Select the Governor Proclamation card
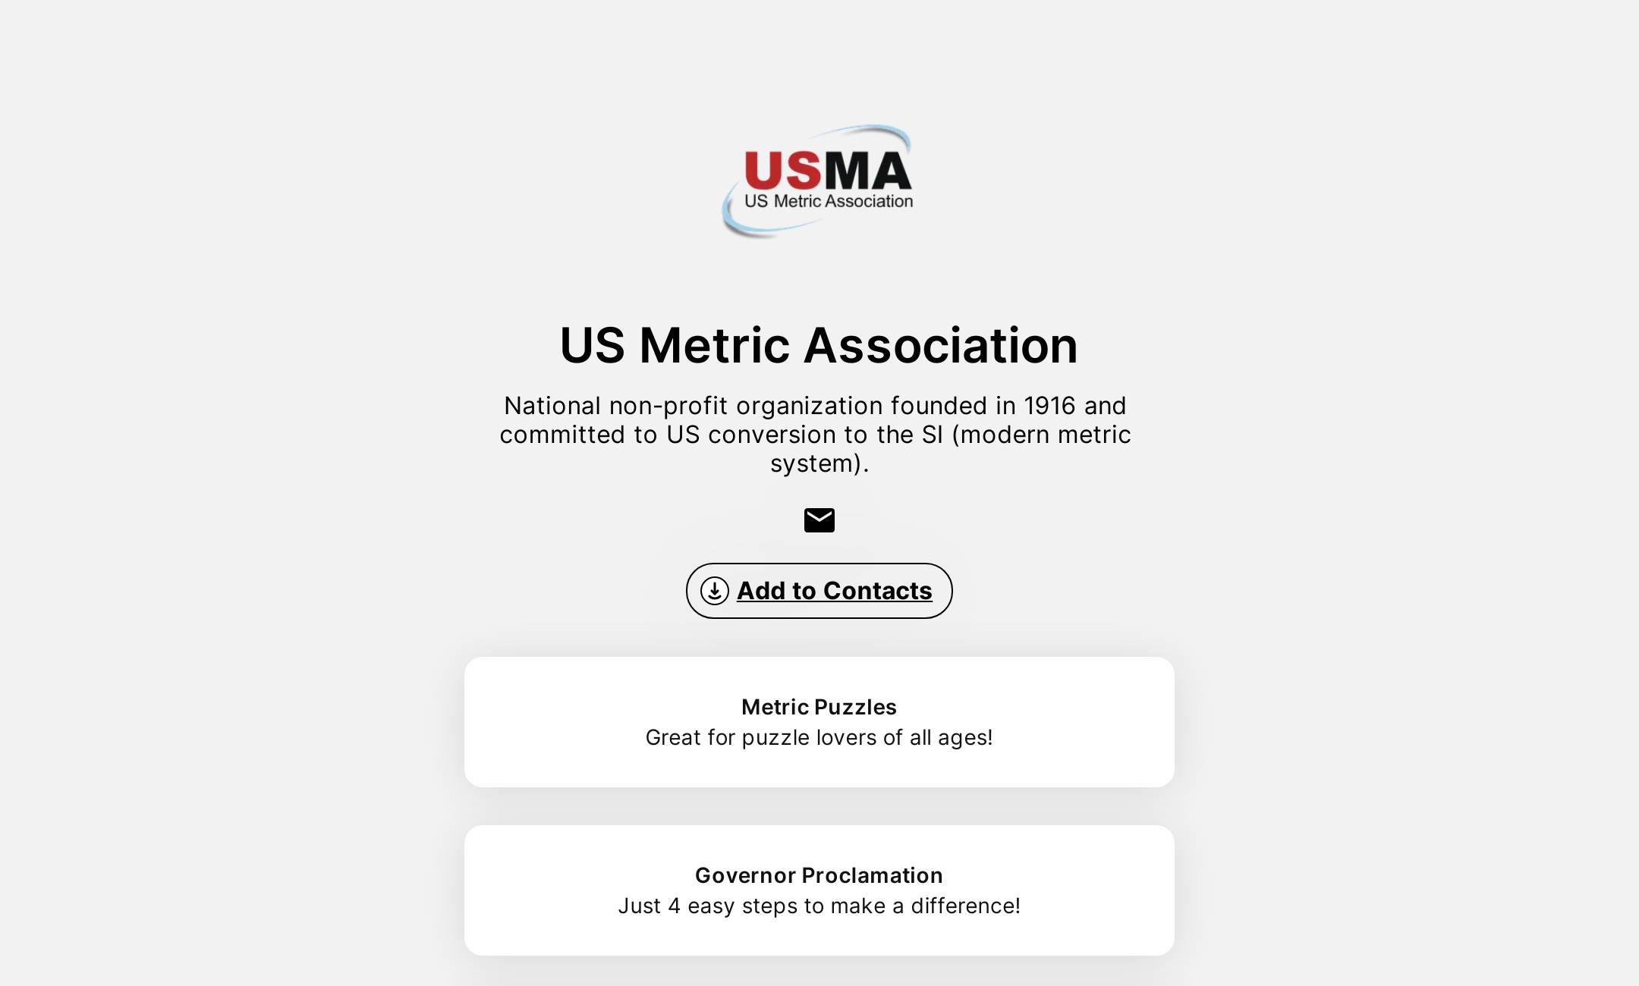 coord(818,889)
